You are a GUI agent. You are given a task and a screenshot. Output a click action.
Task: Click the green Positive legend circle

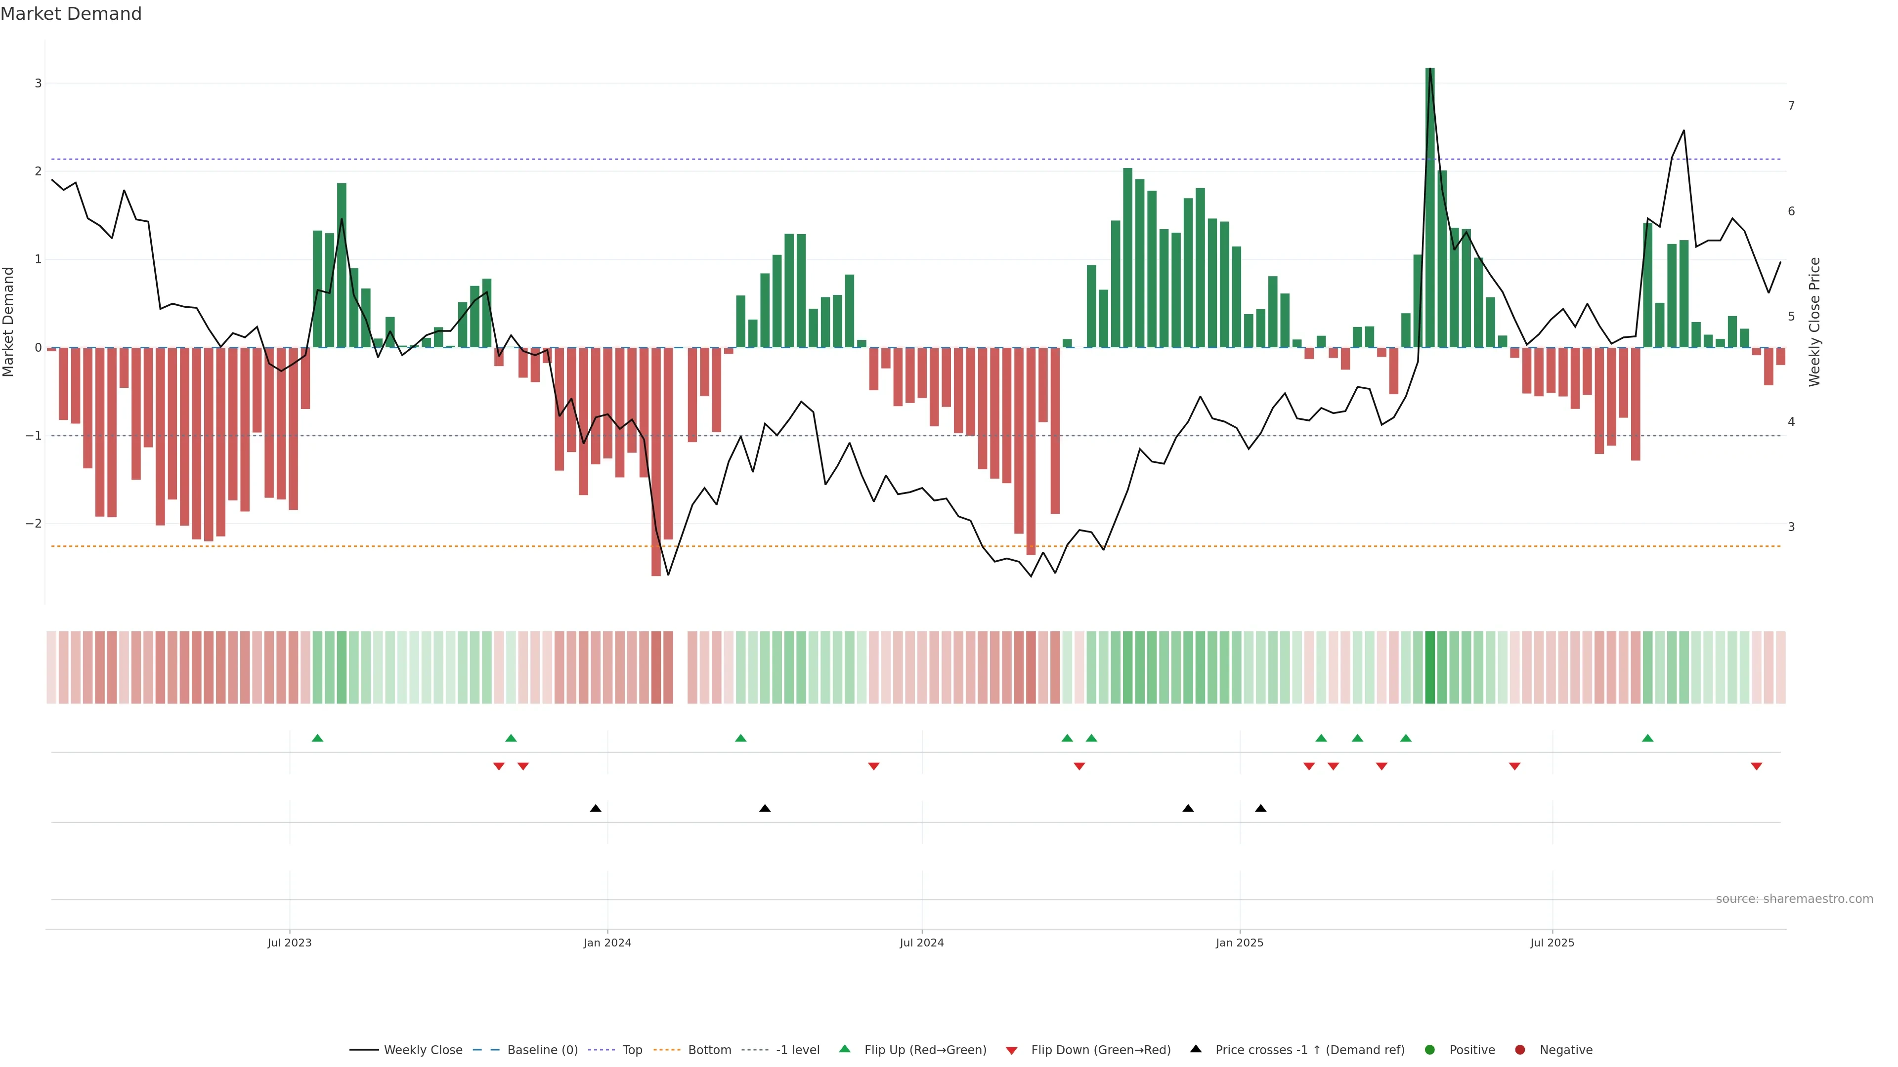tap(1430, 1050)
